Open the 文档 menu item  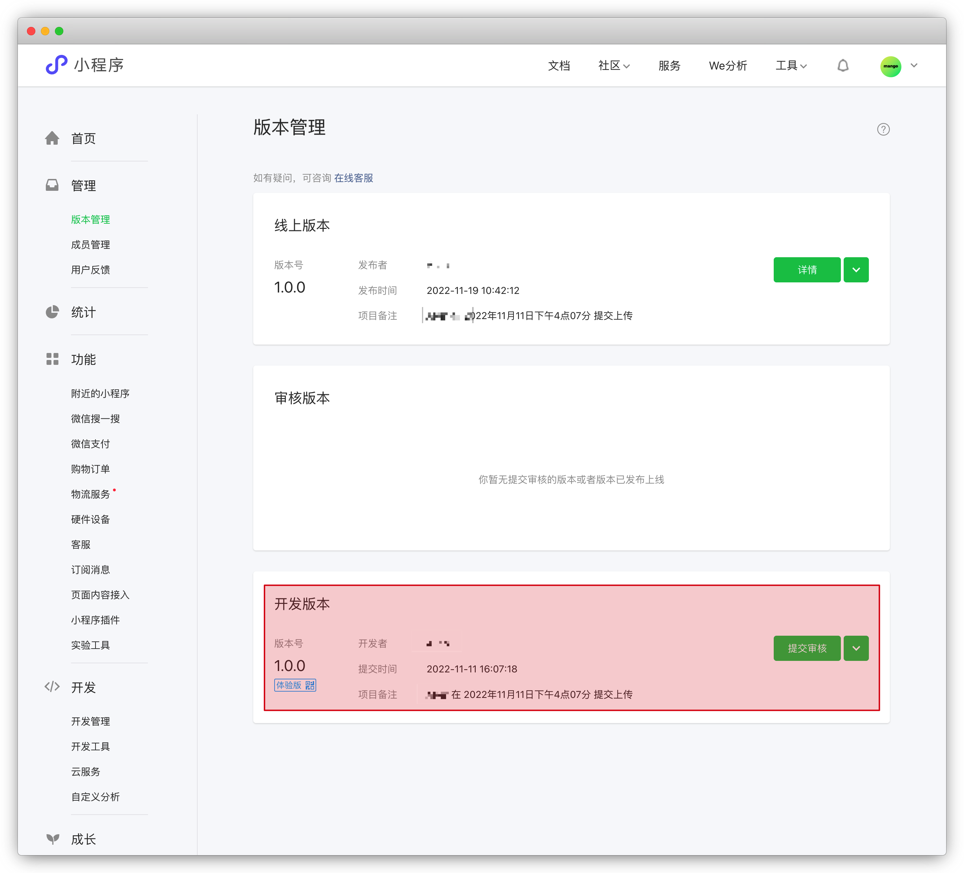559,65
